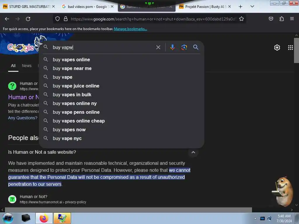This screenshot has width=299, height=224.
Task: Open the black box taskbar app
Action: [x=26, y=218]
